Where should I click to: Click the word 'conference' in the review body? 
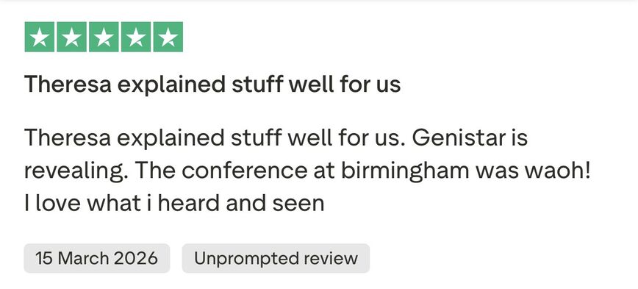[x=244, y=170]
